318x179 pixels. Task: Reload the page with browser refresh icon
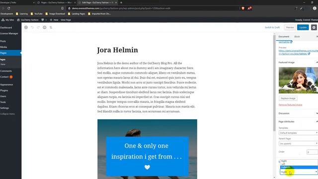pos(9,8)
